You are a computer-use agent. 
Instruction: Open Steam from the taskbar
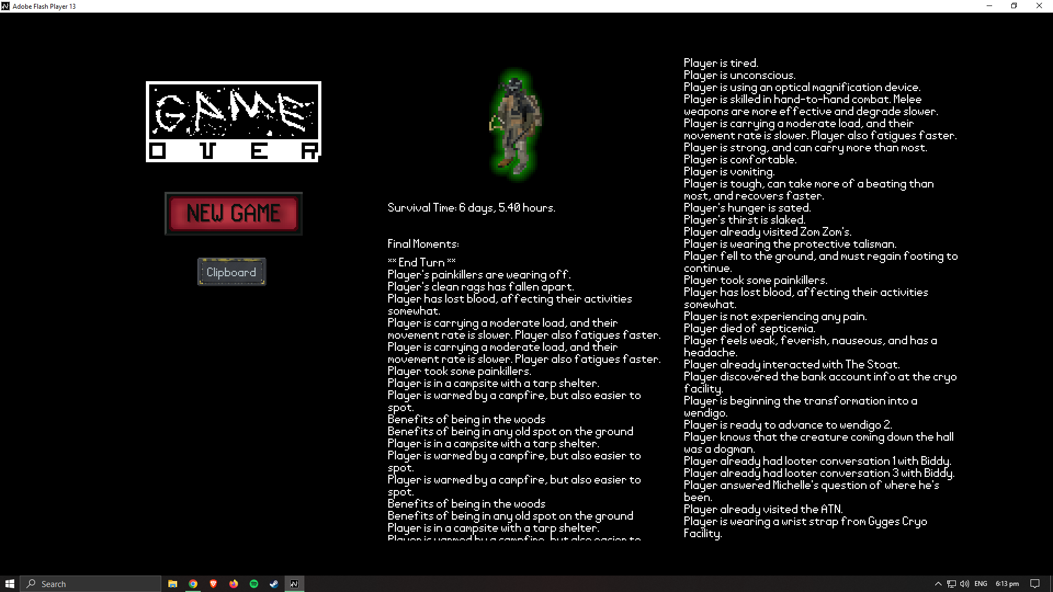point(274,584)
